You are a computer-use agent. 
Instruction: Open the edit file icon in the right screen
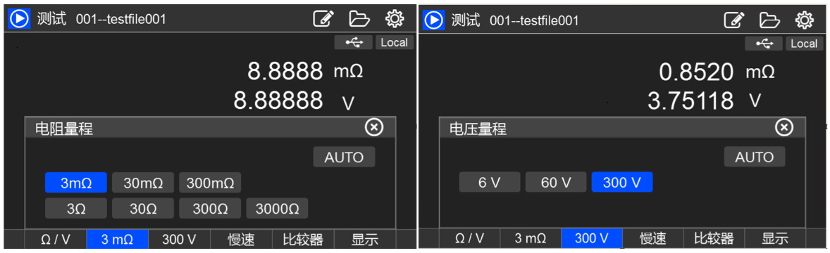click(x=734, y=20)
